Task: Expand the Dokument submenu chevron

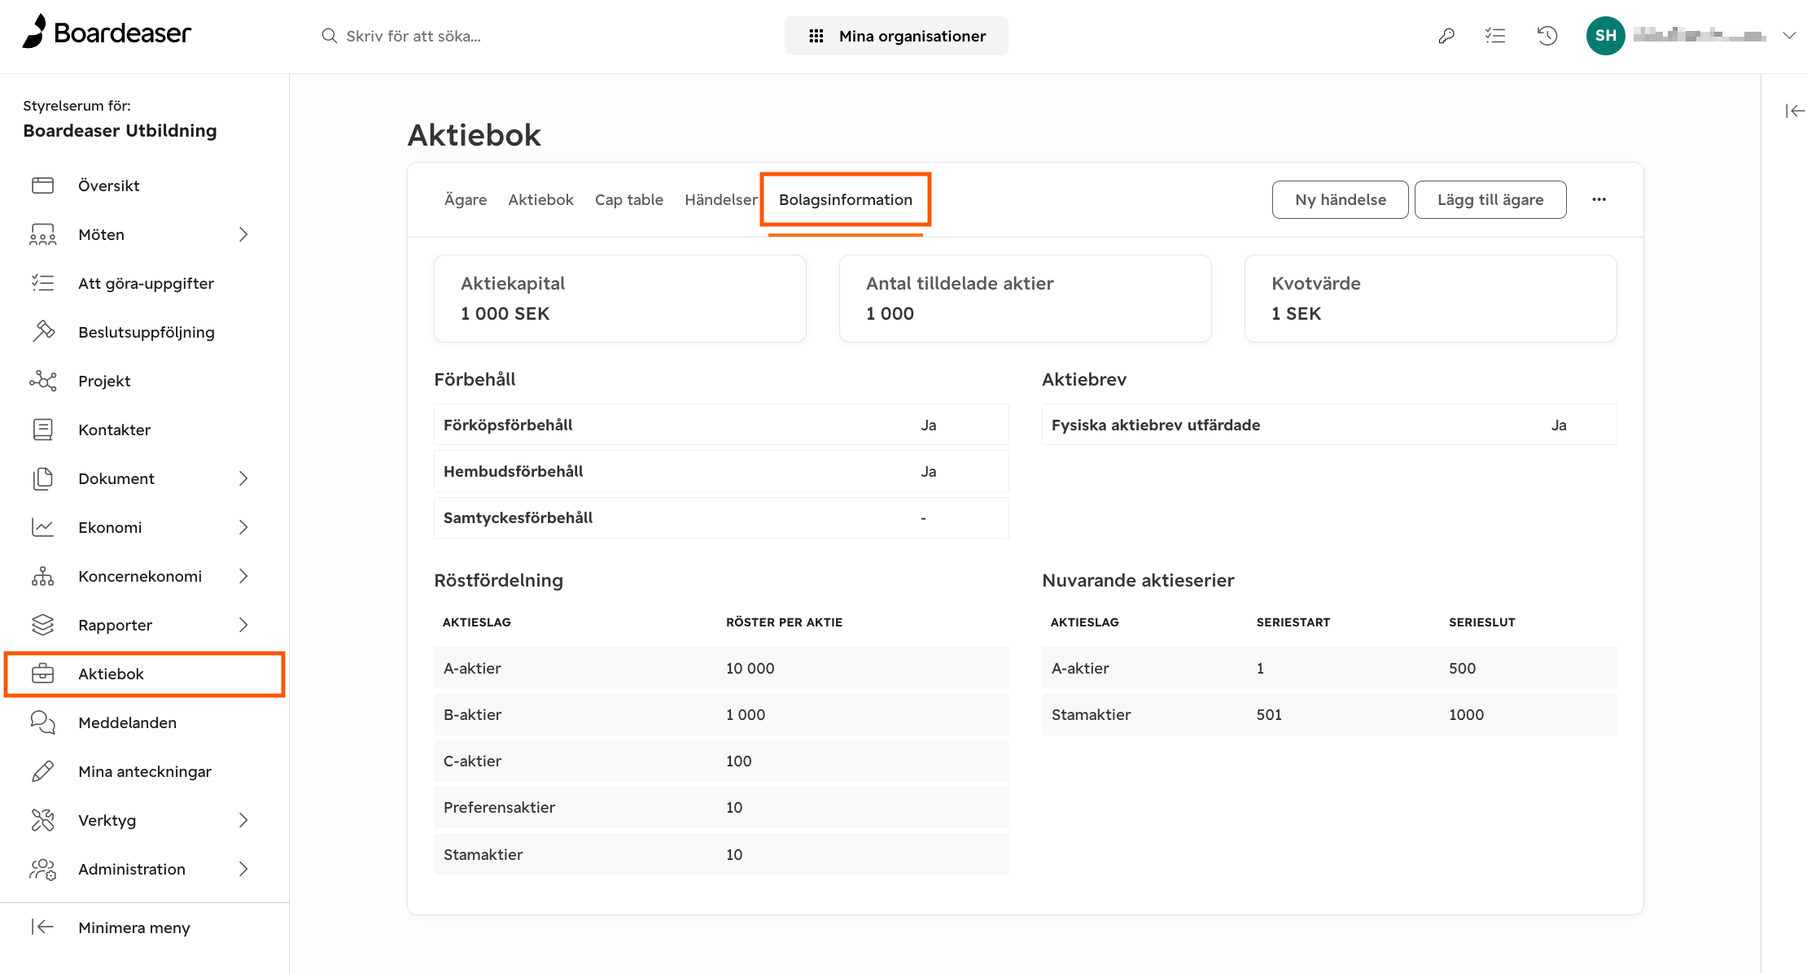Action: pyautogui.click(x=243, y=478)
